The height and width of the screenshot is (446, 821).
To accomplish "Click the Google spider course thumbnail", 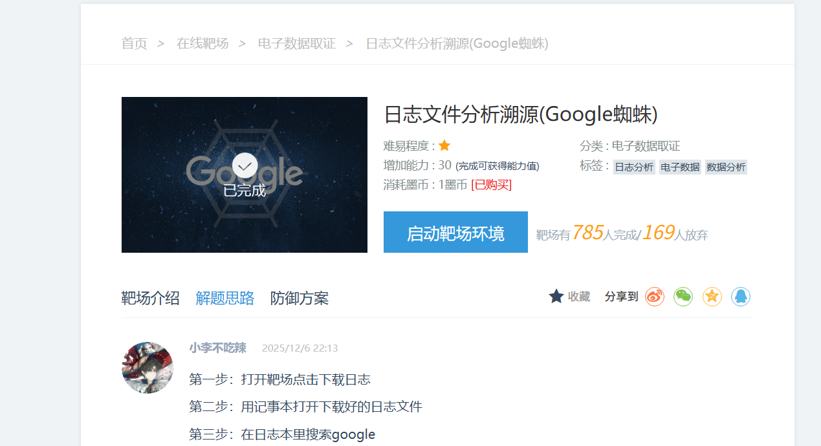I will pyautogui.click(x=245, y=175).
